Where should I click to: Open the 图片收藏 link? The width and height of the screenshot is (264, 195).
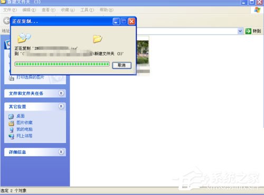[24, 122]
